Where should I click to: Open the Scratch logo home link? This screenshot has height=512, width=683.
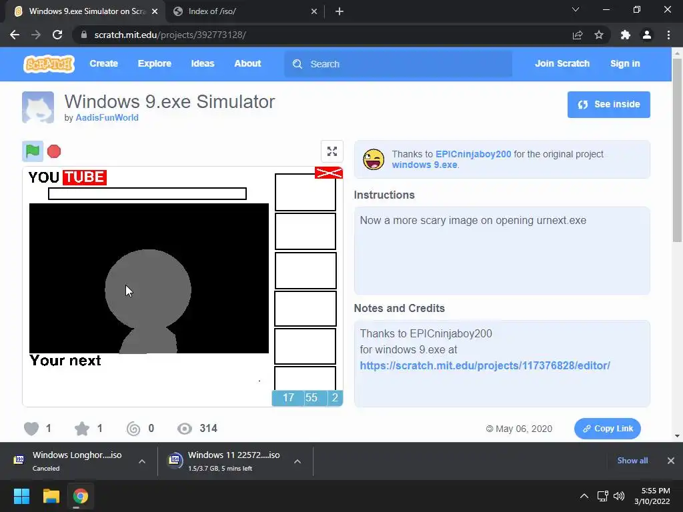tap(49, 63)
